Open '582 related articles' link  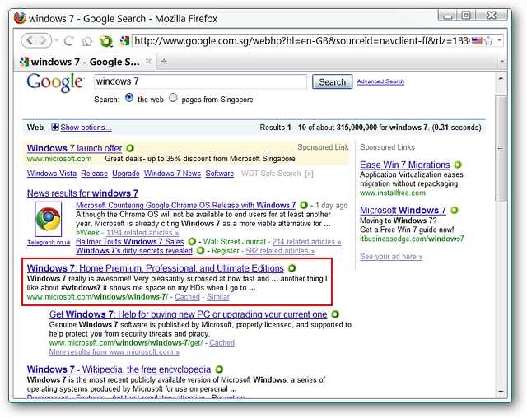point(280,251)
